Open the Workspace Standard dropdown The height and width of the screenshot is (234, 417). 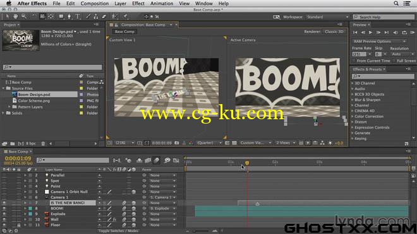[327, 17]
